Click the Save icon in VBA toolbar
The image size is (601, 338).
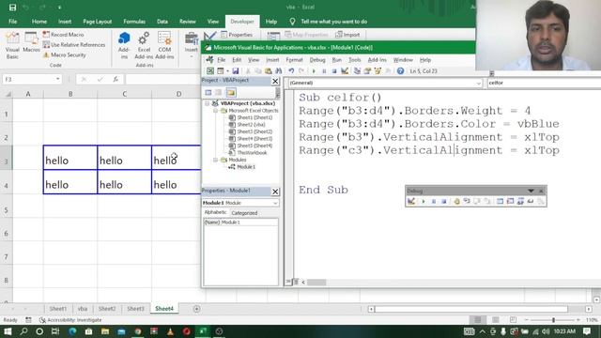pyautogui.click(x=236, y=71)
